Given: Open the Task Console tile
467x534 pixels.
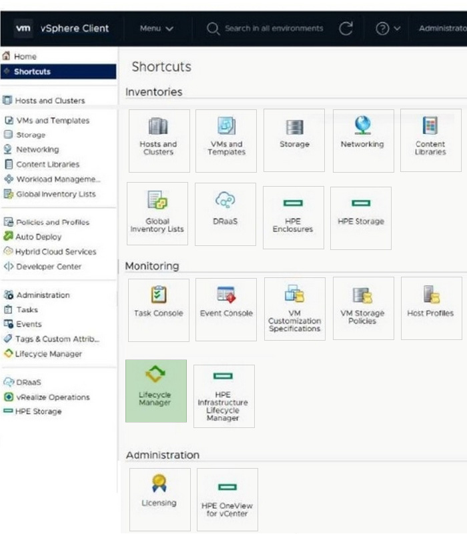Looking at the screenshot, I should tap(158, 309).
